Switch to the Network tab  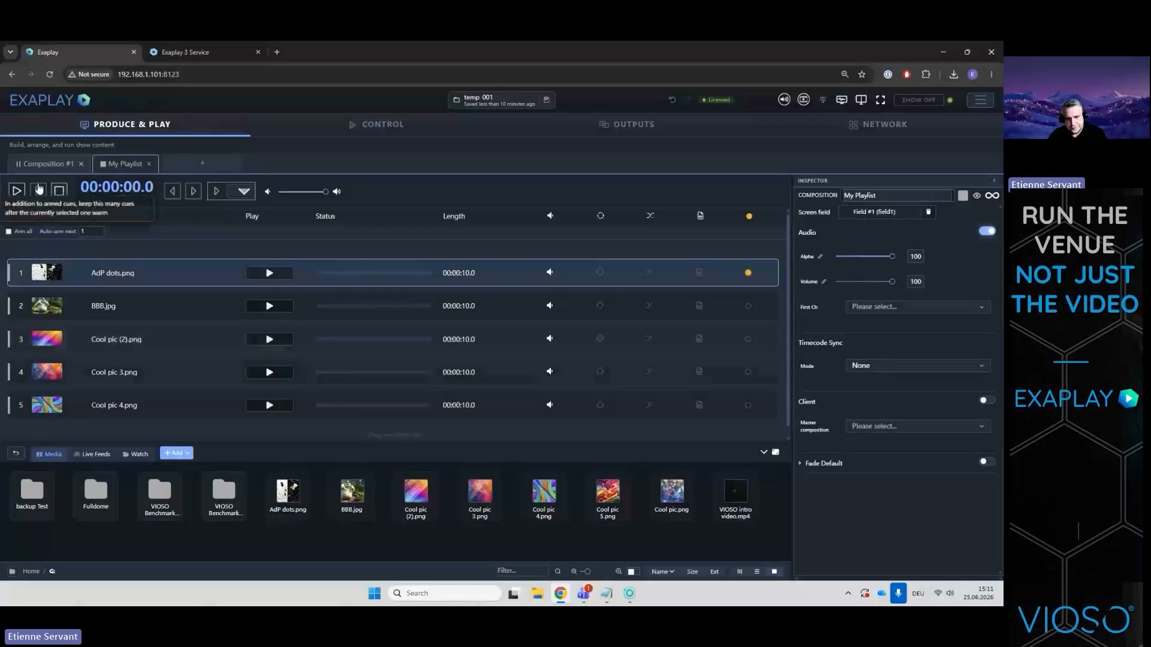878,125
